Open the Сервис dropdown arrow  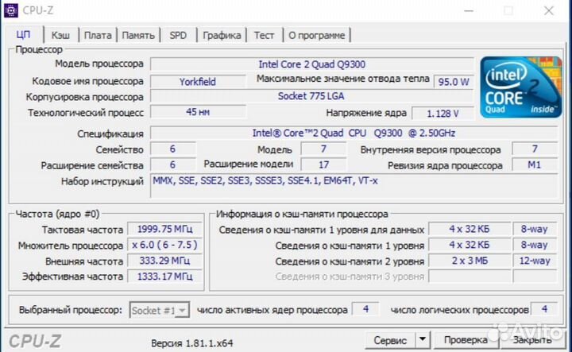click(423, 339)
